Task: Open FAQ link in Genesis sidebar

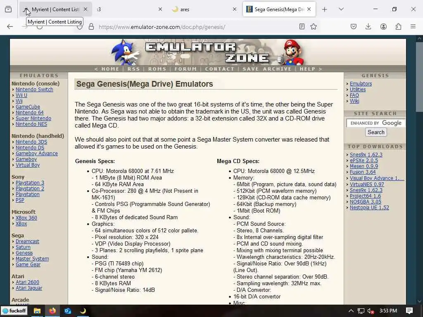Action: coord(354,95)
